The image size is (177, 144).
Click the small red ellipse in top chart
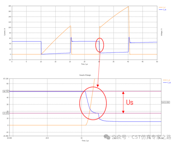[x=100, y=45]
